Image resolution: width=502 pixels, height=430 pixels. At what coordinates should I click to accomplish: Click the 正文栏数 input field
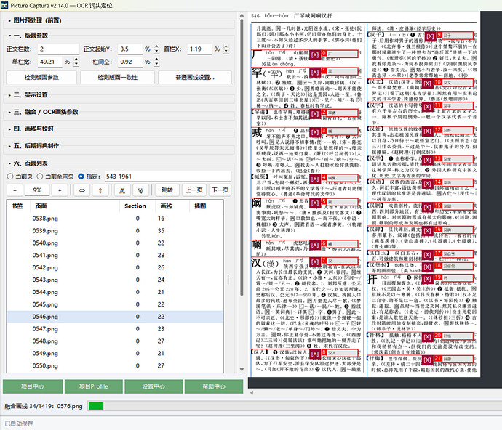coord(58,49)
